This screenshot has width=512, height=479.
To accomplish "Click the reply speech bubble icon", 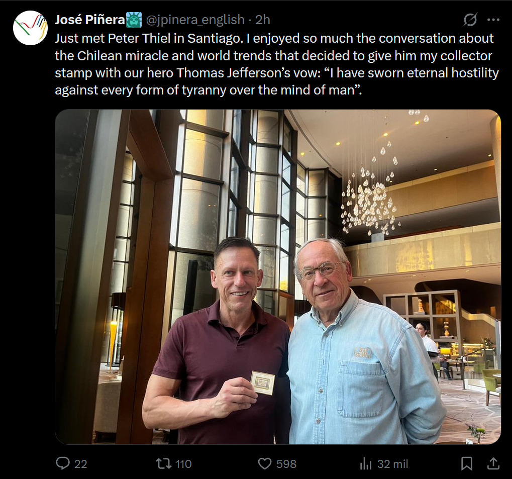I will pos(63,463).
